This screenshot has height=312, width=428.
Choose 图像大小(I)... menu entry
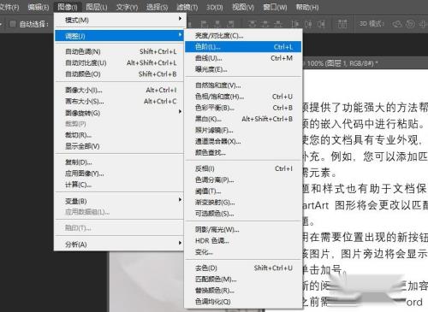click(119, 90)
